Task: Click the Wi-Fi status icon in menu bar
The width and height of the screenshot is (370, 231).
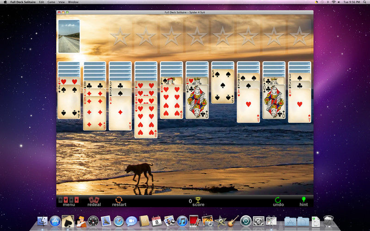Action: tap(333, 2)
